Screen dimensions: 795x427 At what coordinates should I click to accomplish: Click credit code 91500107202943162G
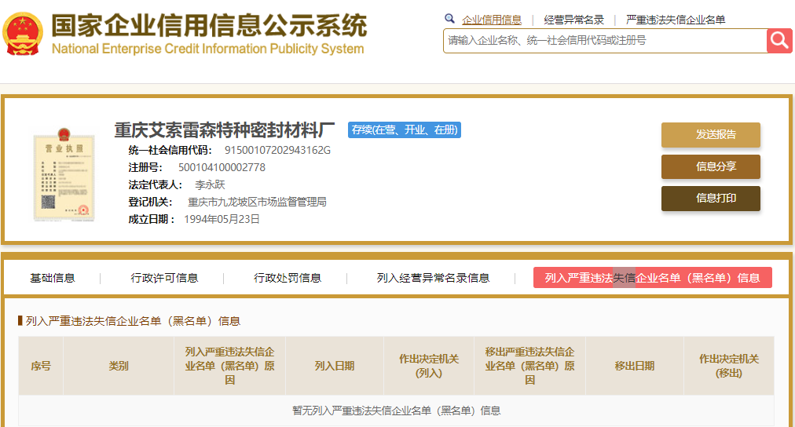click(x=277, y=151)
